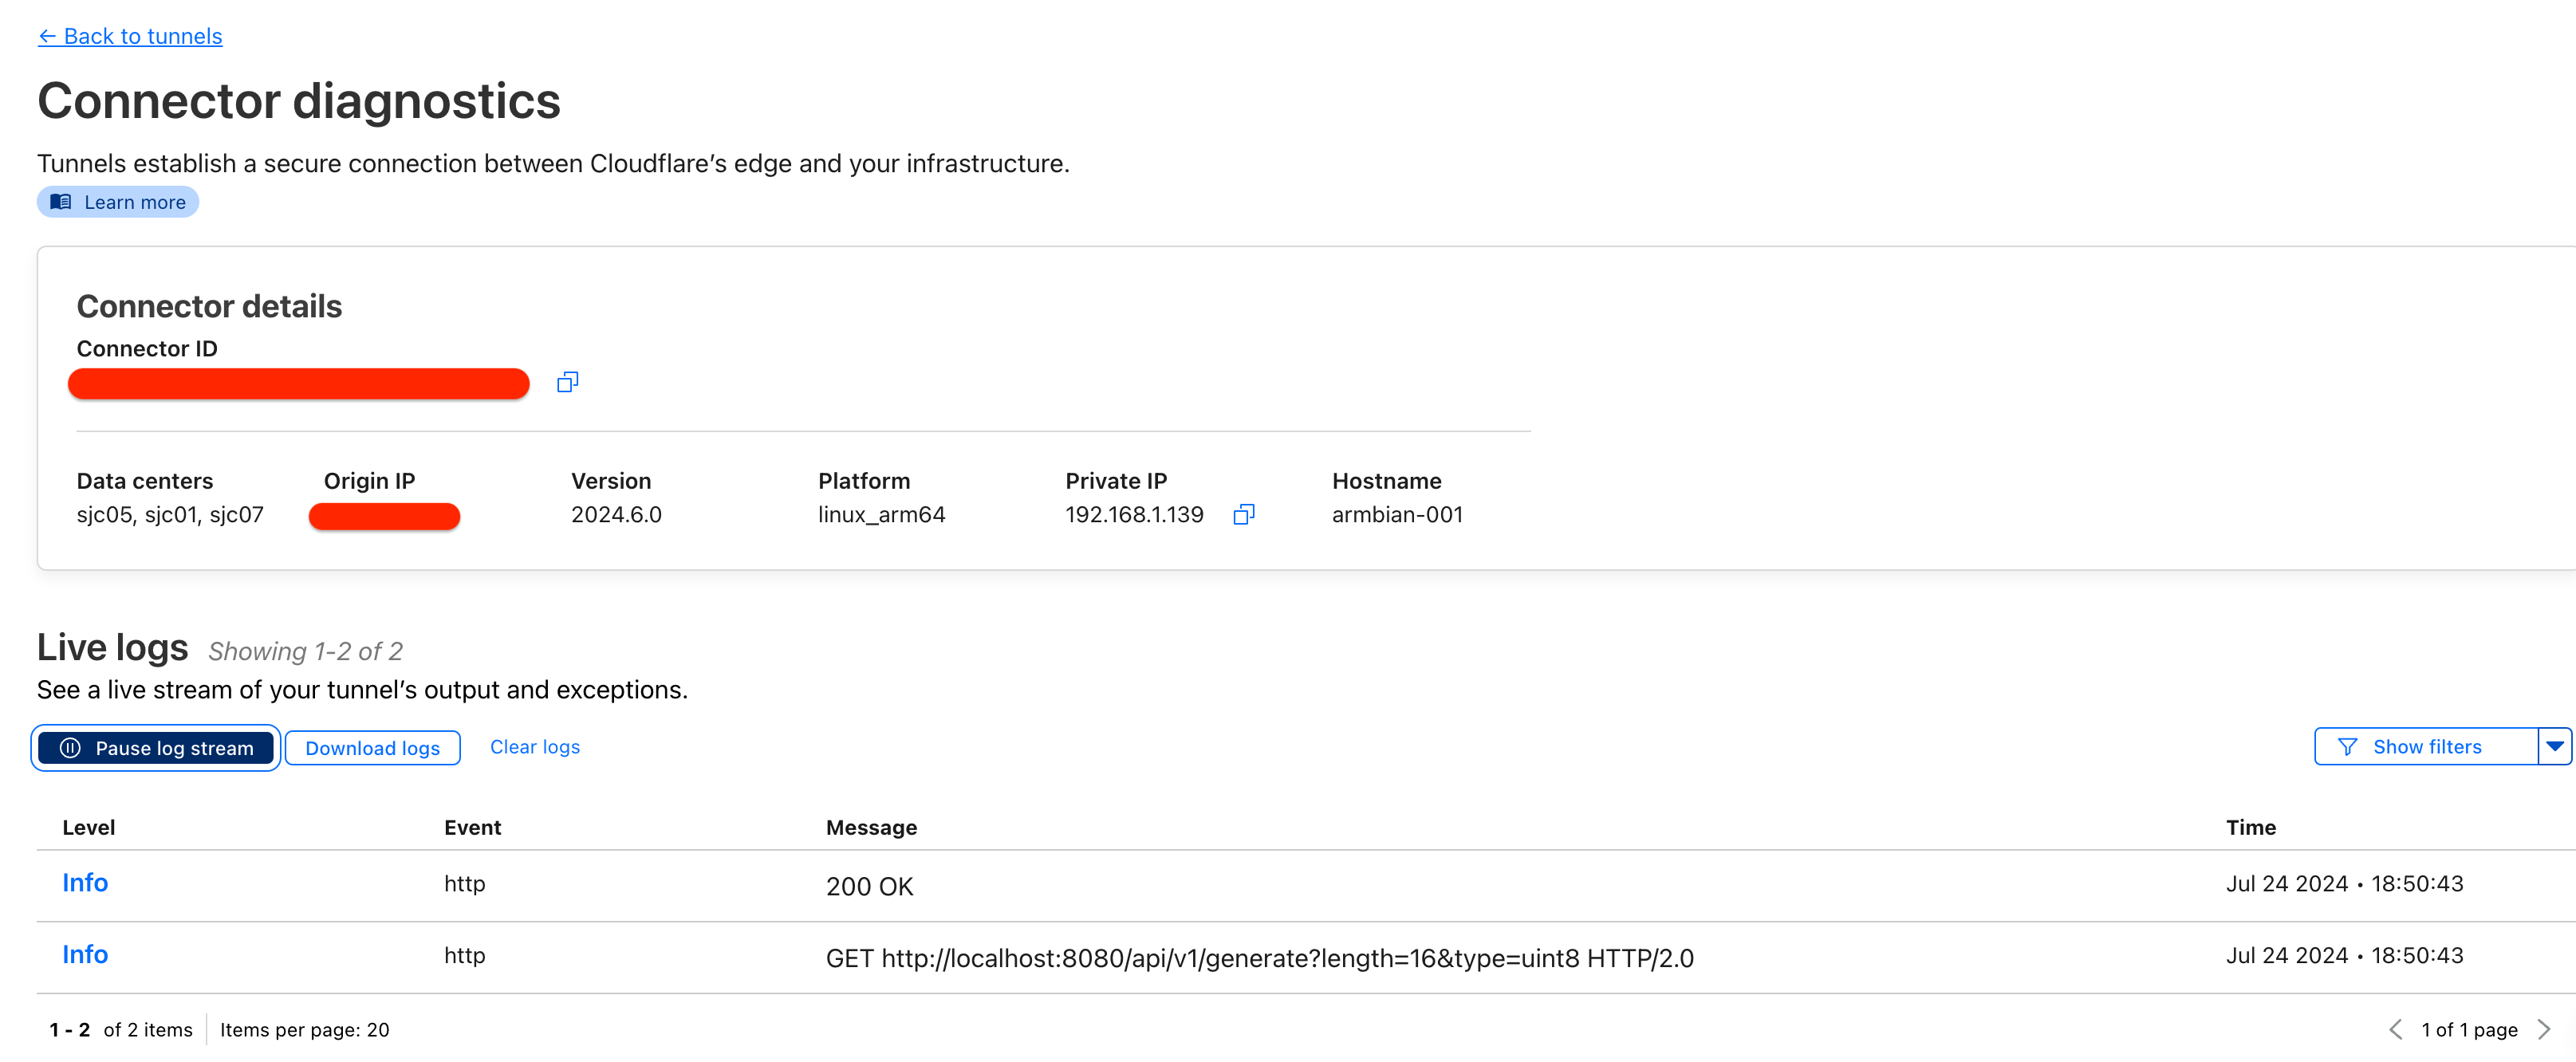Screen dimensions: 2576x1062
Task: Click the book icon beside Learn more
Action: (x=61, y=202)
